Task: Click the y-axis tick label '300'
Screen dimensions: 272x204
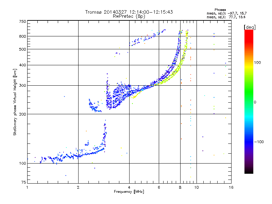Action: coord(22,86)
